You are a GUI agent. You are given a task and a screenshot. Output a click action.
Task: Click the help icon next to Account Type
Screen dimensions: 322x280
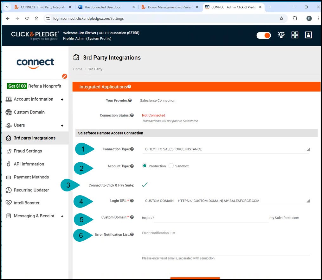132,166
